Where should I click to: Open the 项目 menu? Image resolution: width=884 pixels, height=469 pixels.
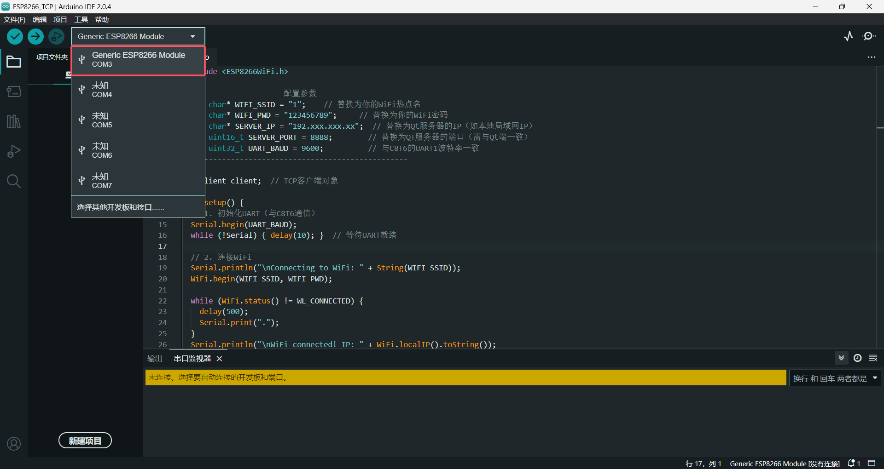coord(60,19)
